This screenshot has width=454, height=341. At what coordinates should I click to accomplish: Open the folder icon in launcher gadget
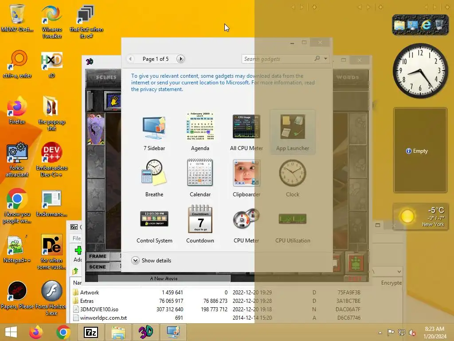coord(399,25)
